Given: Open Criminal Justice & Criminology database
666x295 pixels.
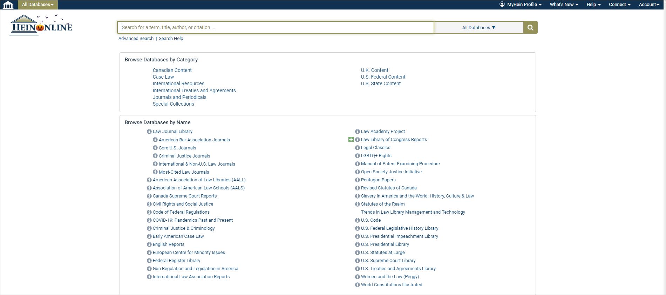Looking at the screenshot, I should 184,228.
